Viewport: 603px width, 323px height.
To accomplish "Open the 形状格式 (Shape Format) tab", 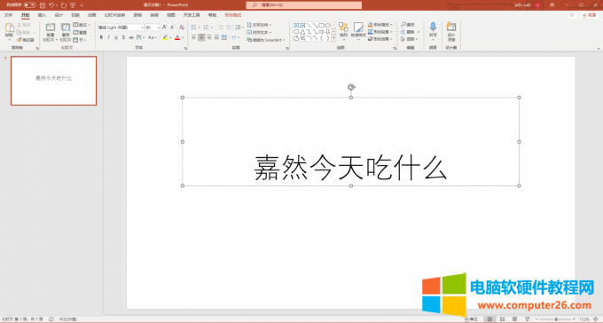I will pyautogui.click(x=233, y=15).
